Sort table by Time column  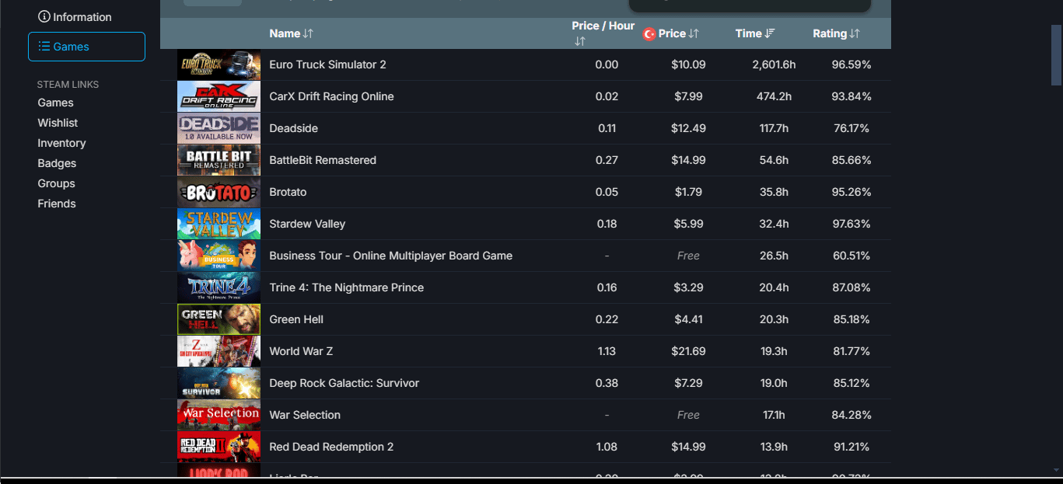coord(755,33)
